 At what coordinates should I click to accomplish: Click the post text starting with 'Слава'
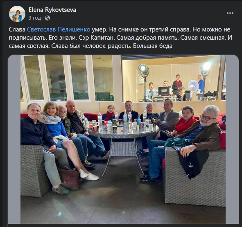click(120, 38)
